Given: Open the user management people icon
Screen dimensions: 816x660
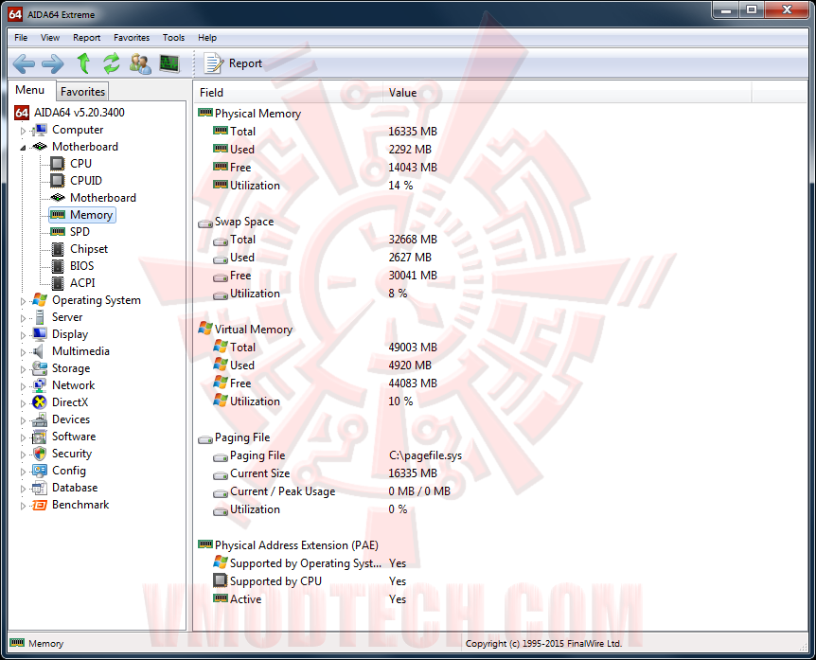Looking at the screenshot, I should click(140, 63).
